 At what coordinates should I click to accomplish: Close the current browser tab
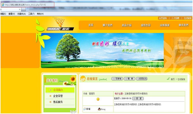20,9
